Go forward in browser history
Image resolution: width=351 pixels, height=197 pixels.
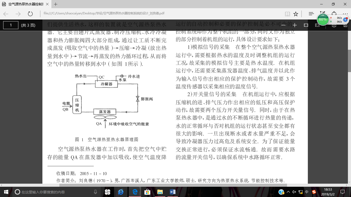tap(18, 14)
